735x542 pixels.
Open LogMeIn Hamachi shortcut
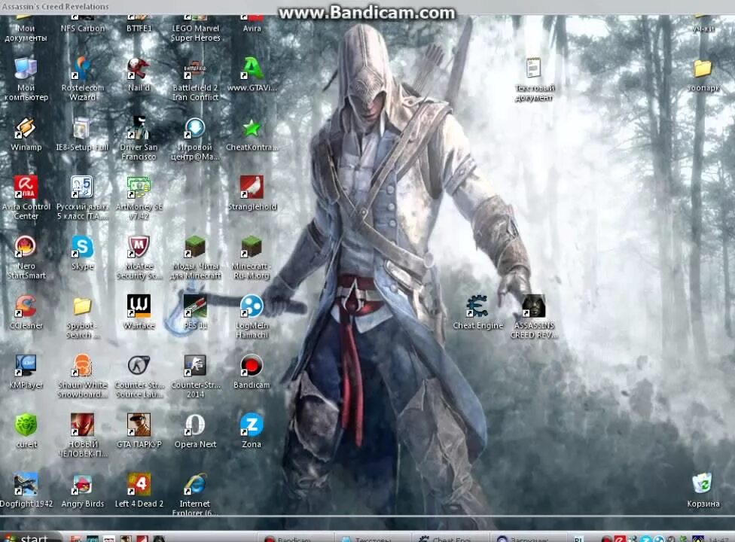252,306
